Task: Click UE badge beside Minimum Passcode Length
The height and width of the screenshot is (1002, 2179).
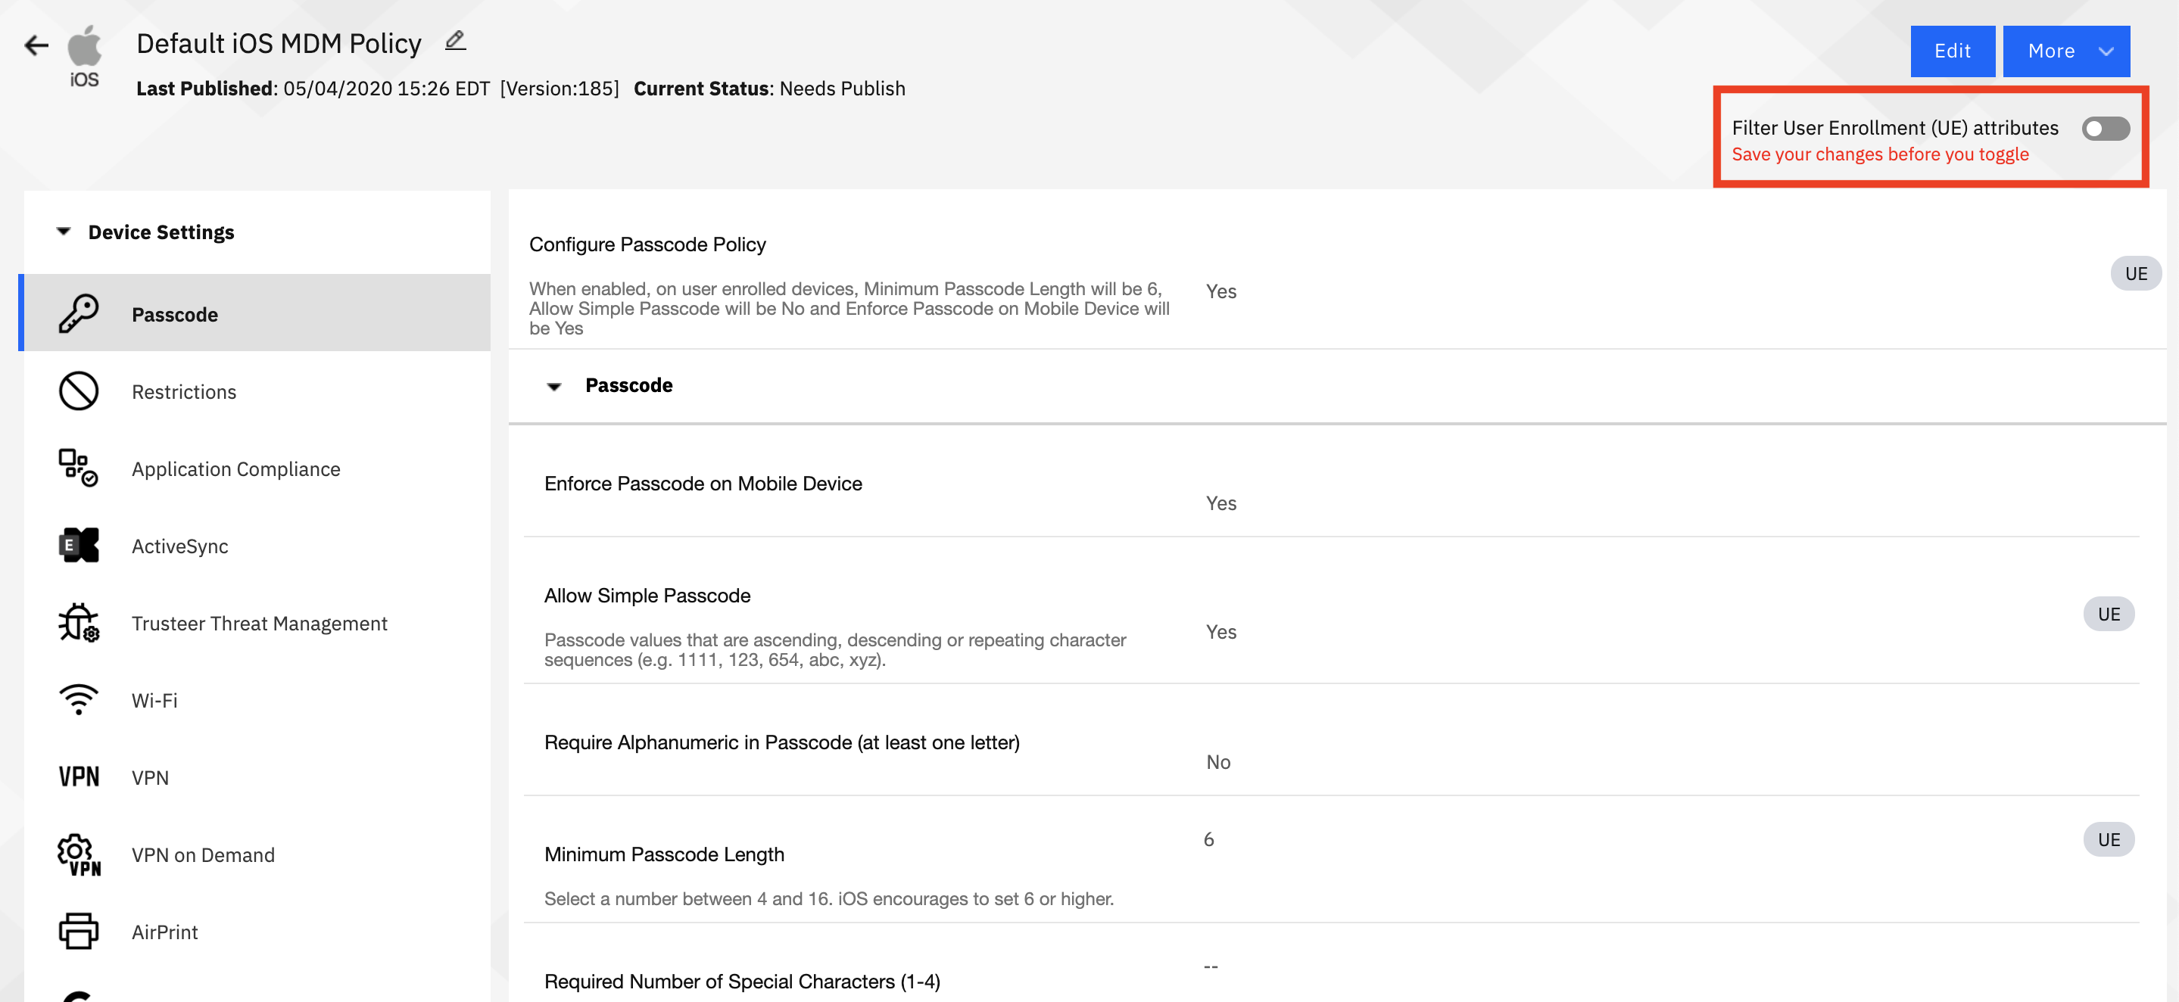Action: pyautogui.click(x=2109, y=841)
